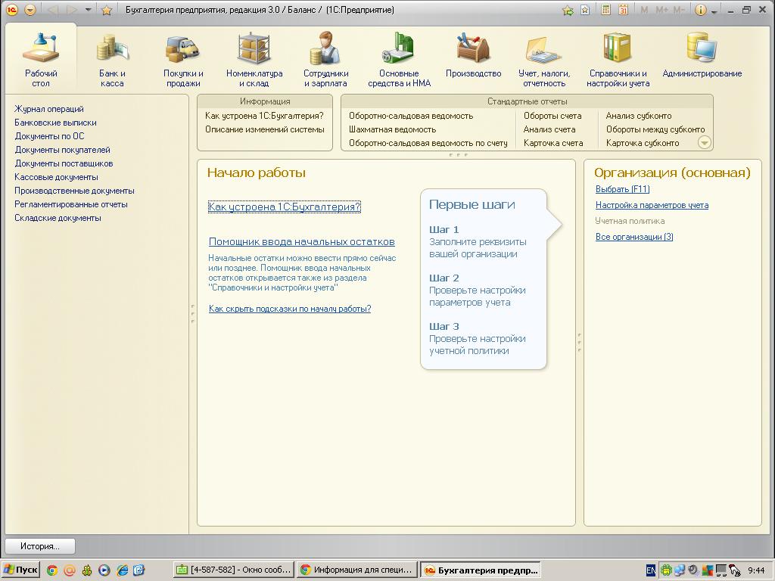The width and height of the screenshot is (775, 581).
Task: Open the Обороты между субконто report
Action: 655,129
